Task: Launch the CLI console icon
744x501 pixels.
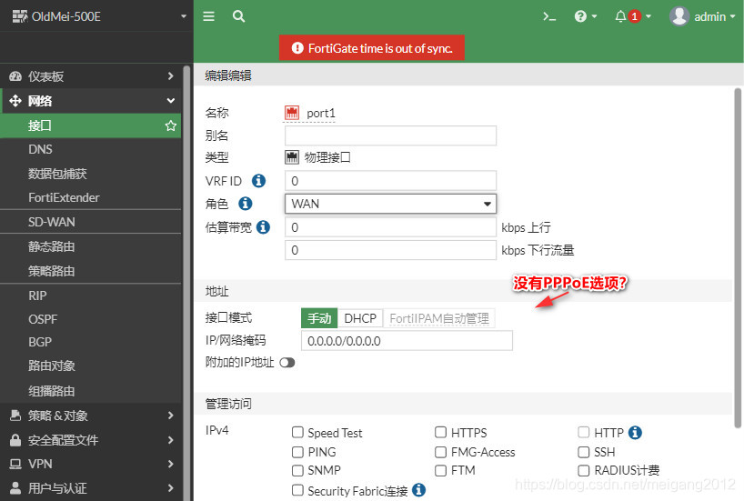Action: (x=549, y=16)
